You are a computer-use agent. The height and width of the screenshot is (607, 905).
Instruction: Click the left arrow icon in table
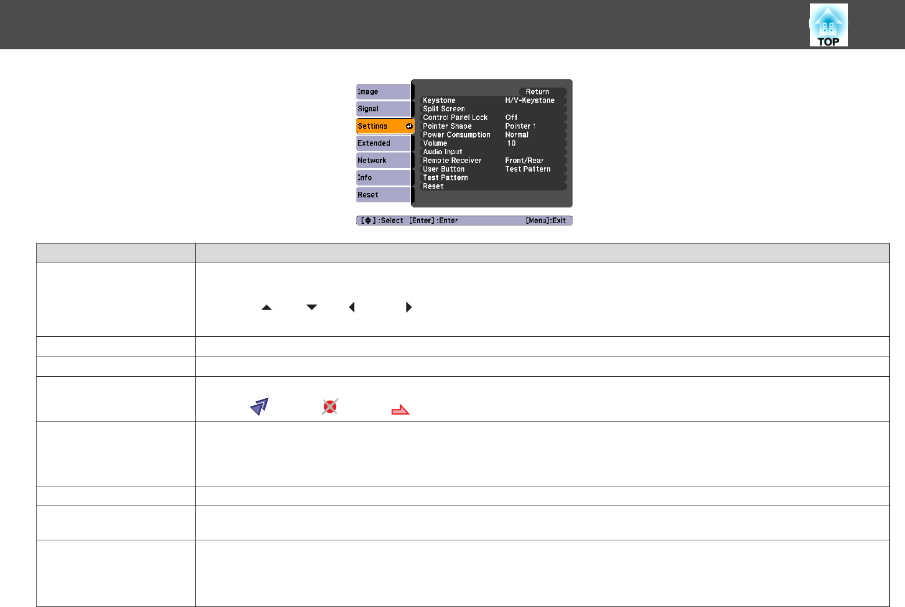point(352,307)
